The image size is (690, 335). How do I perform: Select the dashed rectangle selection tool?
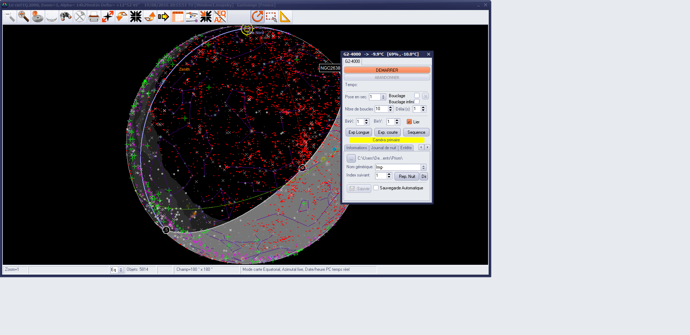[271, 16]
